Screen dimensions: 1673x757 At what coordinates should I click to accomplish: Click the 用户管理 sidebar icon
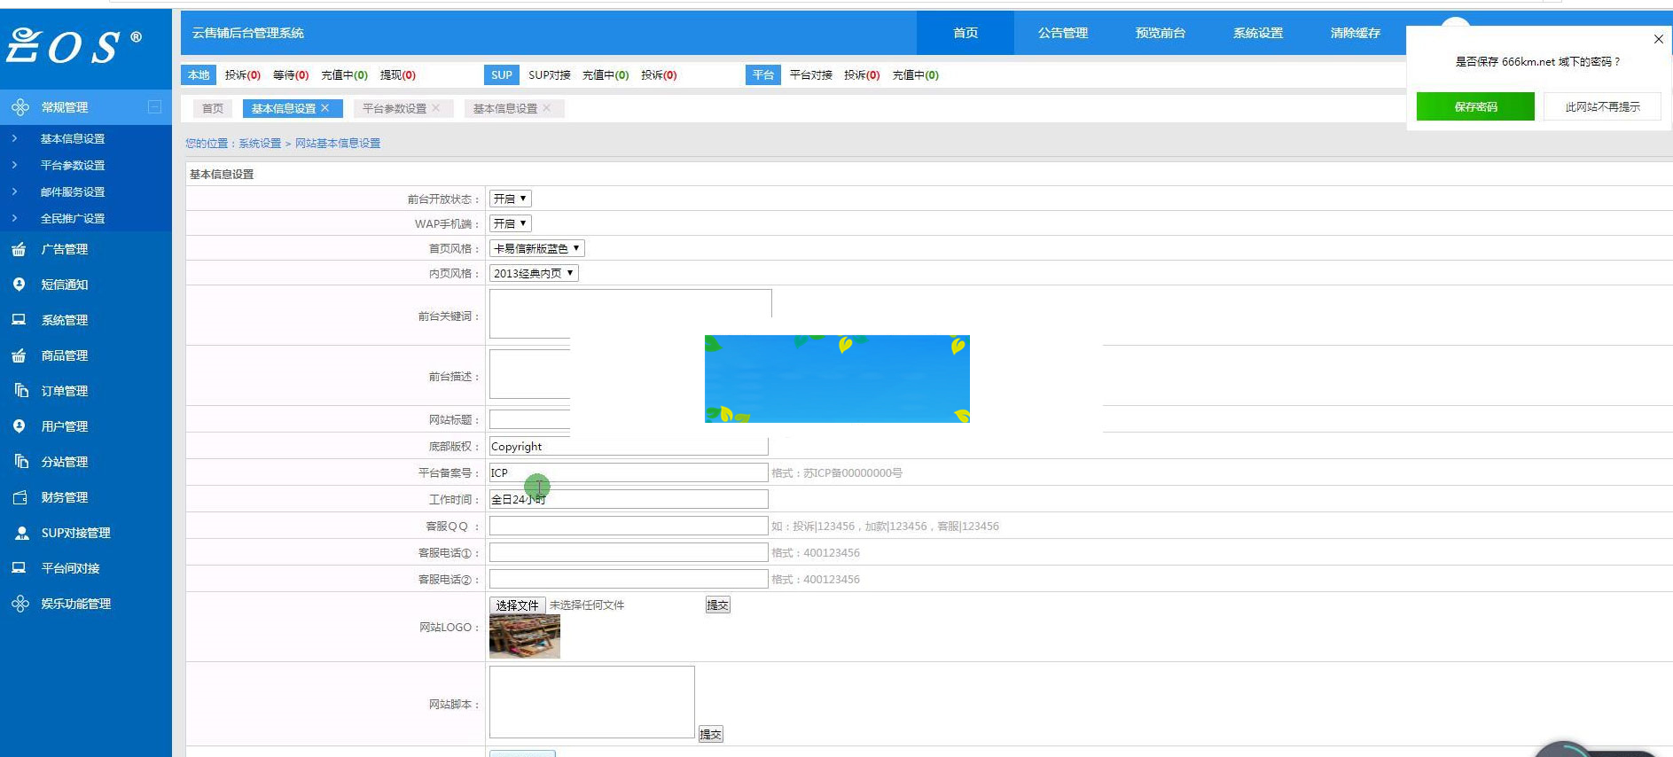click(x=19, y=426)
